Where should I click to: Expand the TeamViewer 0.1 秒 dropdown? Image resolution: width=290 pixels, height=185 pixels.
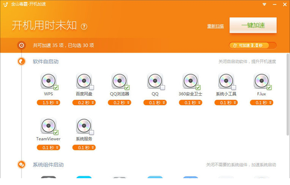tap(49, 148)
